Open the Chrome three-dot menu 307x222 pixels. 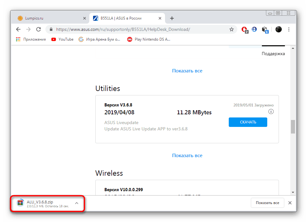289,29
